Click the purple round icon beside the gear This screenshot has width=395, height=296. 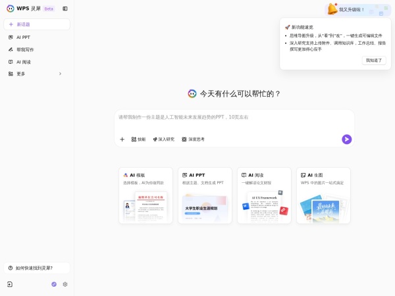[x=54, y=284]
